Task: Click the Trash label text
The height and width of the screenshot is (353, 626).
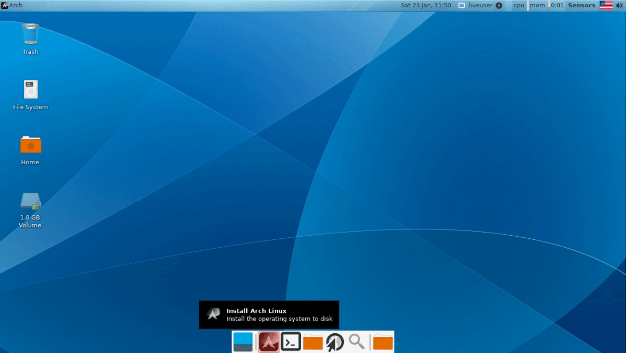Action: (x=30, y=52)
